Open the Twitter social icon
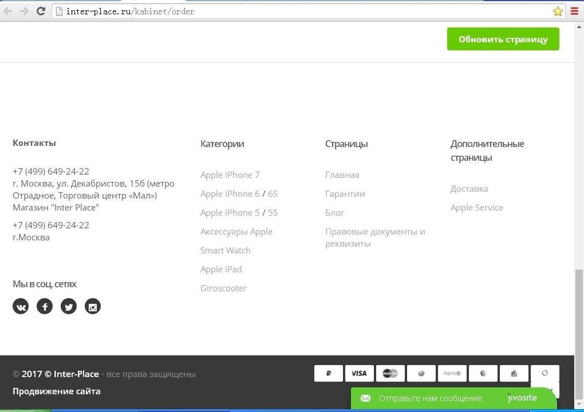This screenshot has height=412, width=584. [x=69, y=306]
